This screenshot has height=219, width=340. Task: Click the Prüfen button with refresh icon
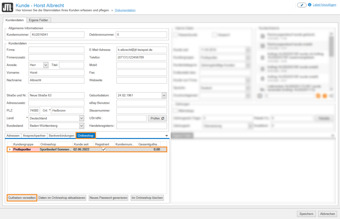tap(157, 118)
